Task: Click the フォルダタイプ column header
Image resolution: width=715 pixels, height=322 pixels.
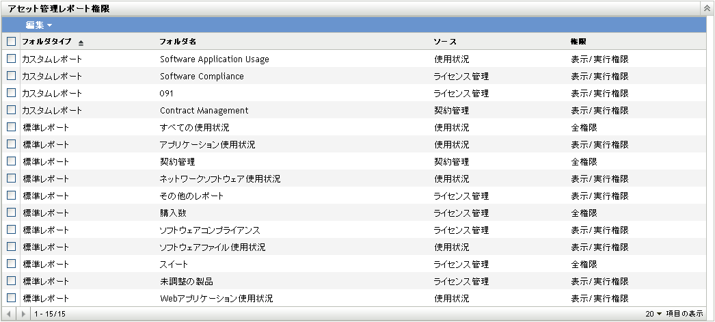Action: coord(46,42)
